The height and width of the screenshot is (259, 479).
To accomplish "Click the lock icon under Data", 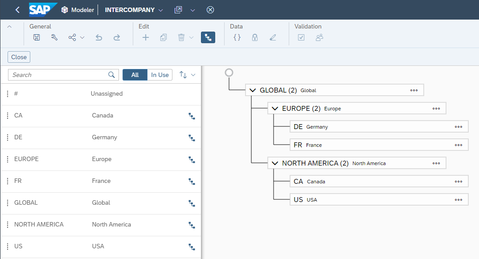I will 255,37.
